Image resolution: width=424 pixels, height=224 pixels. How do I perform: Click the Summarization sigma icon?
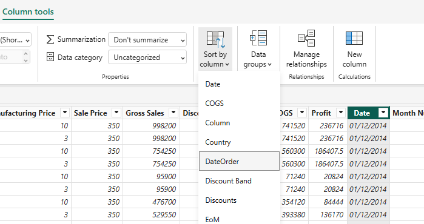point(50,39)
